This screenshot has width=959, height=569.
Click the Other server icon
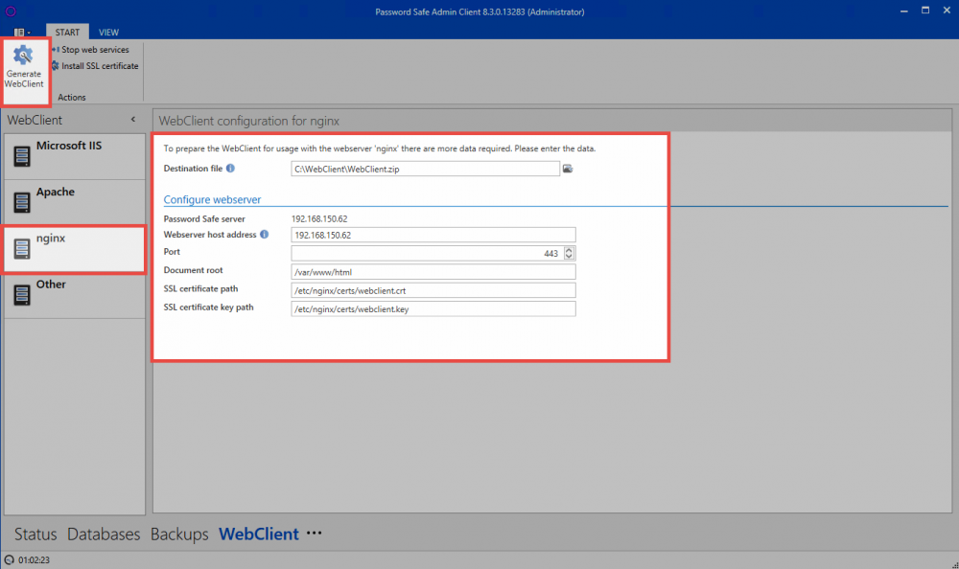22,295
